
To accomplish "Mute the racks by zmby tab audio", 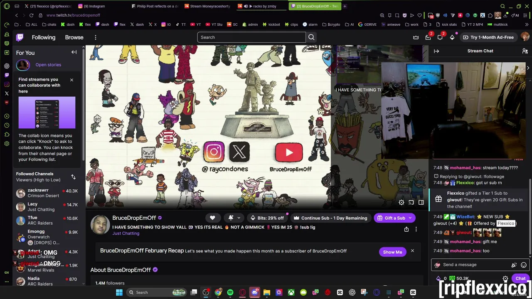I will coord(246,6).
